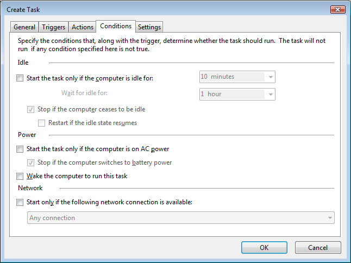Enable start only if computer is idle
351x263 pixels.
click(x=20, y=78)
